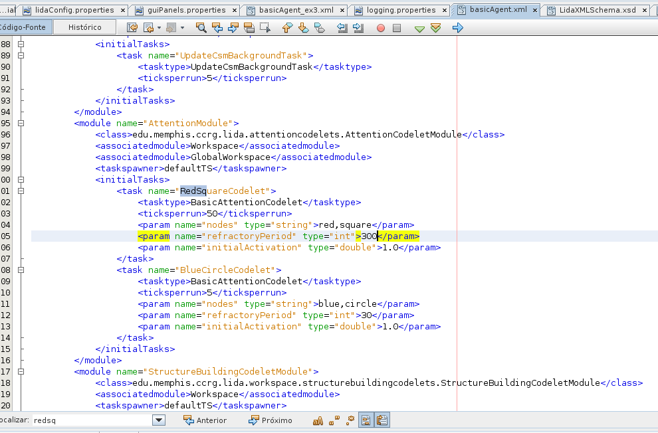Click Find Previous Occurrence toolbar icon

click(x=217, y=28)
